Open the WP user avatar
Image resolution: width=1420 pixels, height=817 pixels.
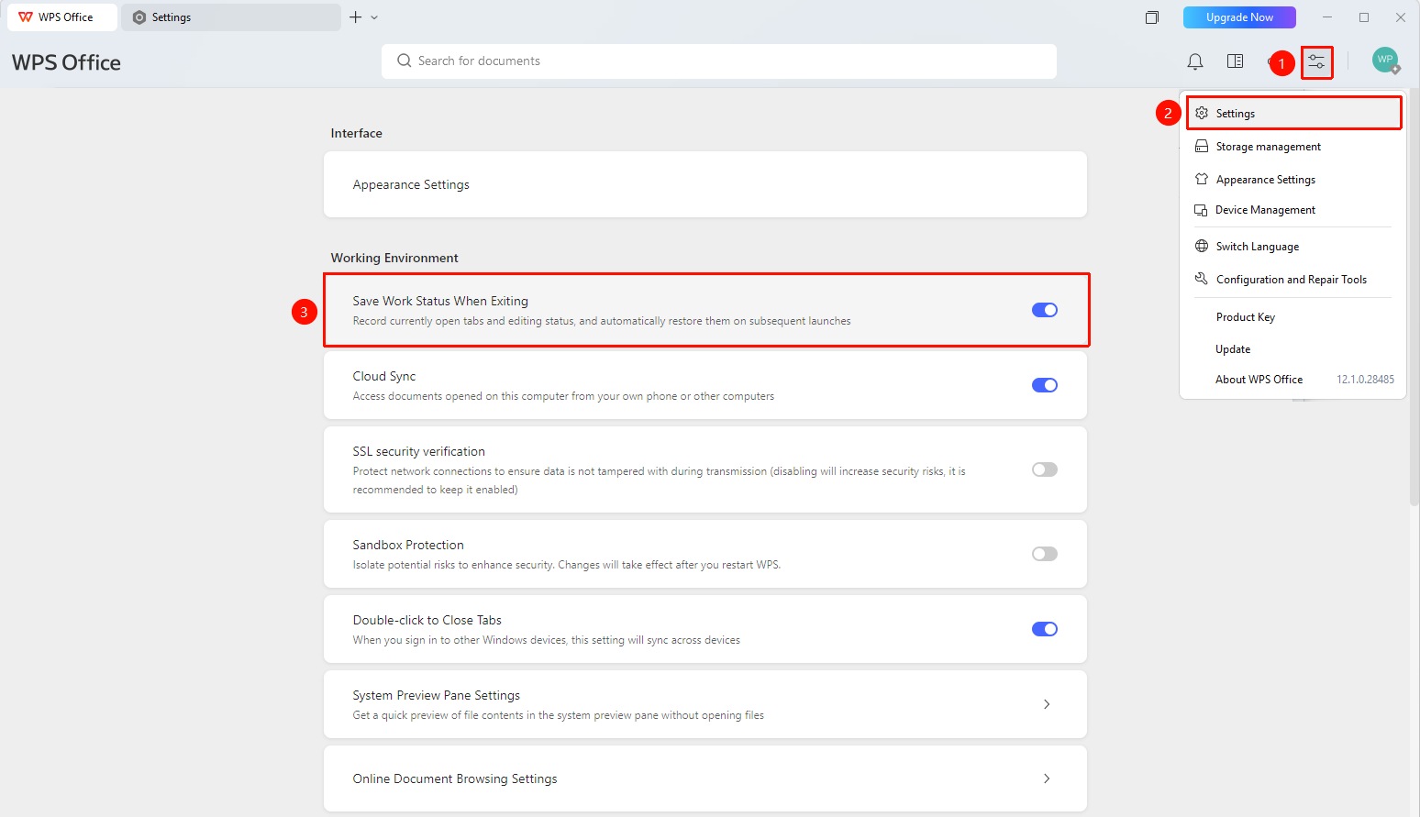pyautogui.click(x=1385, y=61)
